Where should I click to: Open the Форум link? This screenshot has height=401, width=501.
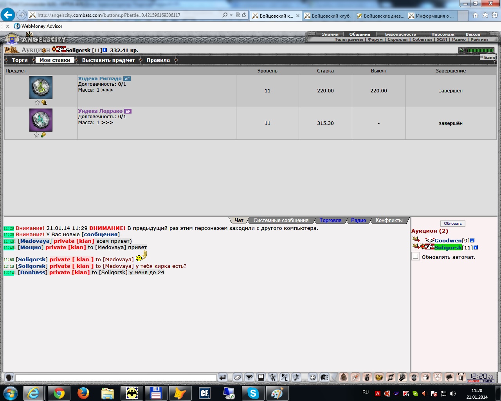pos(375,40)
